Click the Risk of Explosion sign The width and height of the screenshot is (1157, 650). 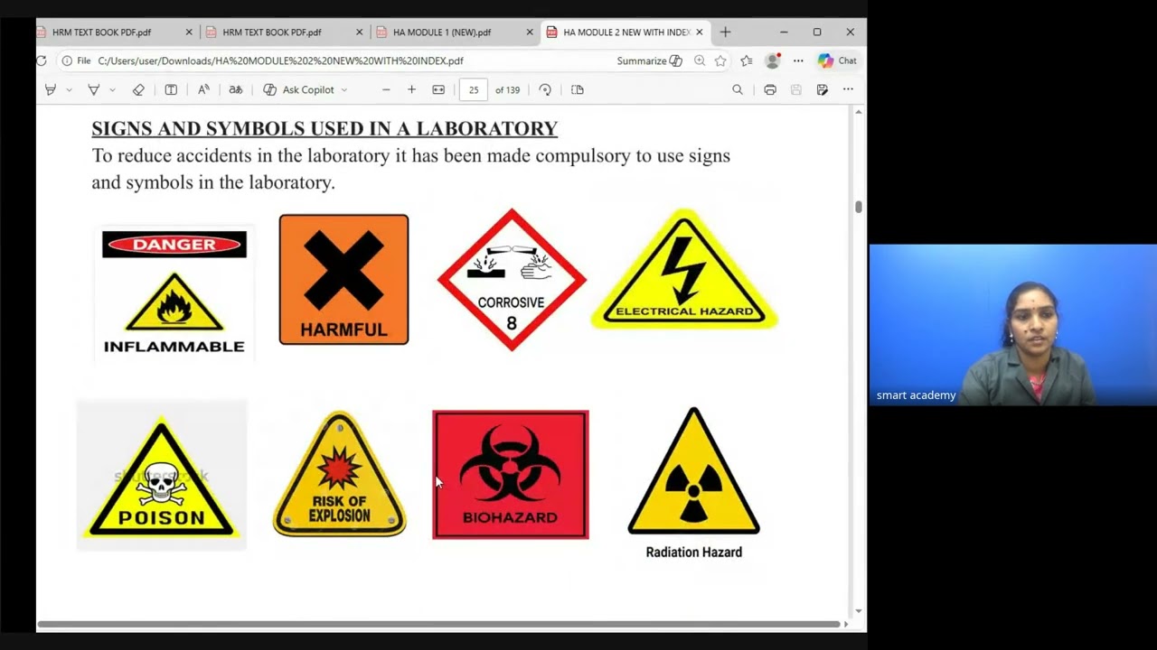pyautogui.click(x=340, y=473)
